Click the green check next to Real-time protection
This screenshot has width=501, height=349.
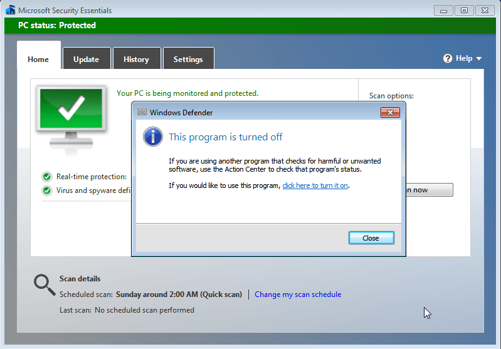point(46,177)
